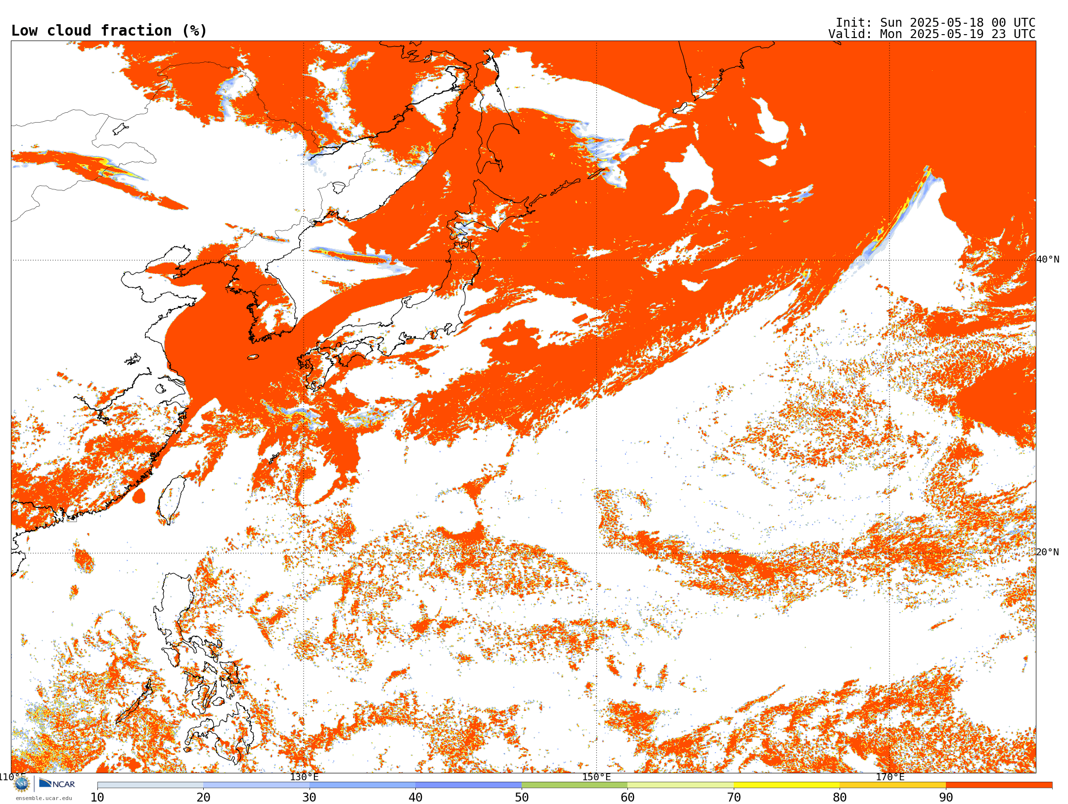Click Palawan island on the map

[x=133, y=701]
